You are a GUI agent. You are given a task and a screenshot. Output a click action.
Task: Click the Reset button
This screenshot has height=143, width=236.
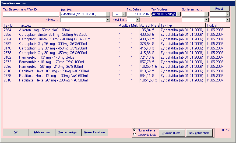(219, 9)
